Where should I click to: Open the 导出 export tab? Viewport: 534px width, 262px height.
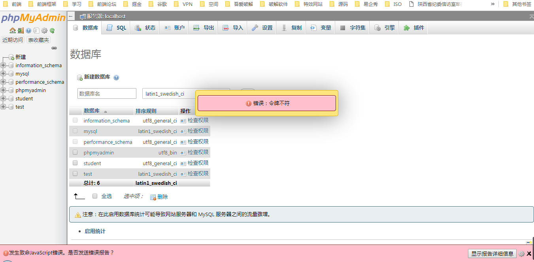(x=204, y=28)
